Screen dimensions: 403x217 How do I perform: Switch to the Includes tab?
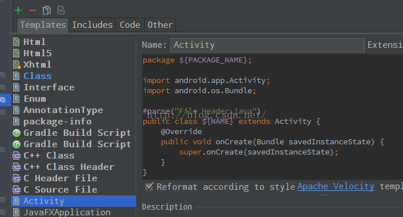[x=92, y=25]
